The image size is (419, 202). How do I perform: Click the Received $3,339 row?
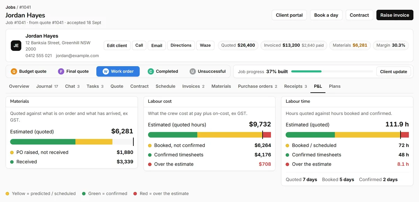point(72,162)
